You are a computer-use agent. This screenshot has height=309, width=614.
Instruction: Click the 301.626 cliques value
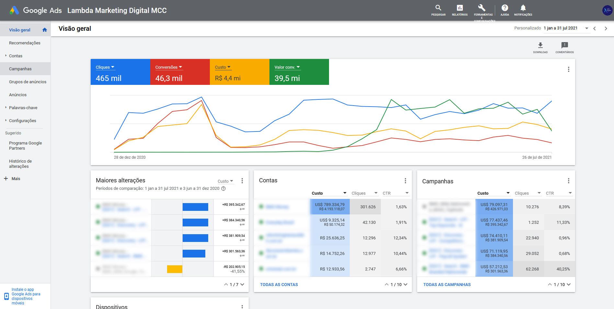(368, 207)
